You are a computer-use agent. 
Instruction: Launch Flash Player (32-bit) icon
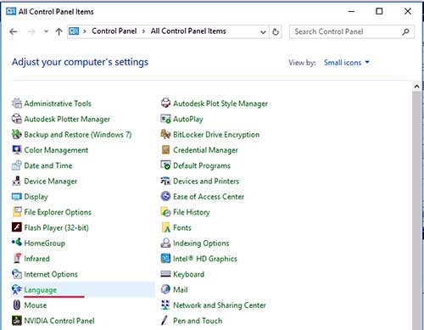pyautogui.click(x=17, y=227)
